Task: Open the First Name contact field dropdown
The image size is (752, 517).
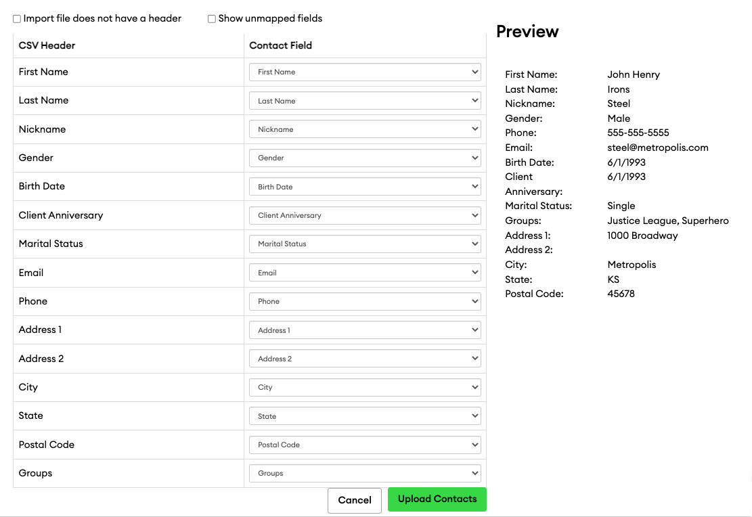Action: [365, 72]
